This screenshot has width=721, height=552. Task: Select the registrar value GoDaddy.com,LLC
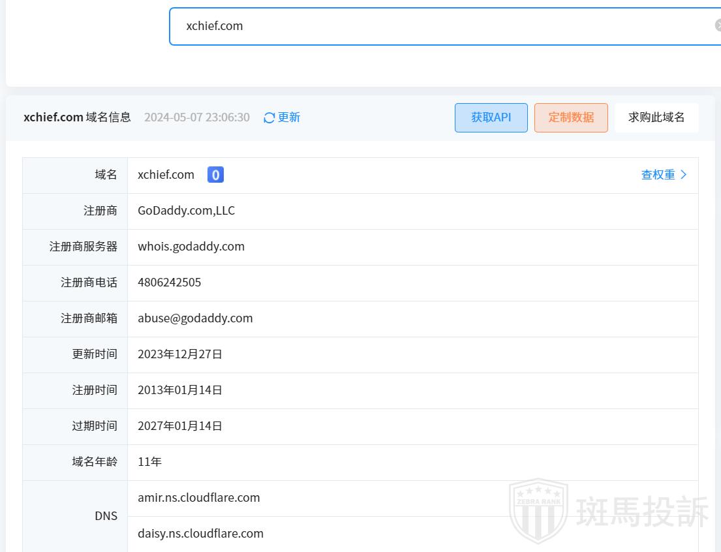click(x=187, y=211)
